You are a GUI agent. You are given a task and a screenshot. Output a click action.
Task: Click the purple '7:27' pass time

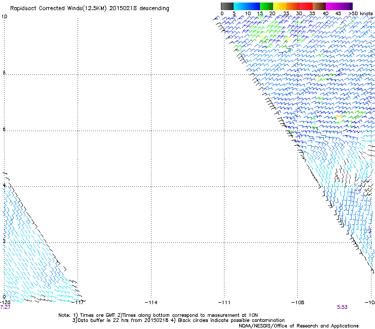(5, 307)
